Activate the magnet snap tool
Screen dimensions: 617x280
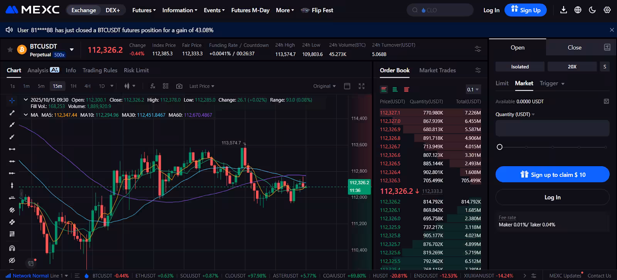[x=12, y=248]
